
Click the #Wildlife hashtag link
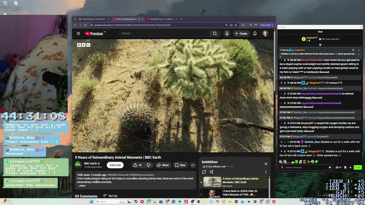pos(112,175)
